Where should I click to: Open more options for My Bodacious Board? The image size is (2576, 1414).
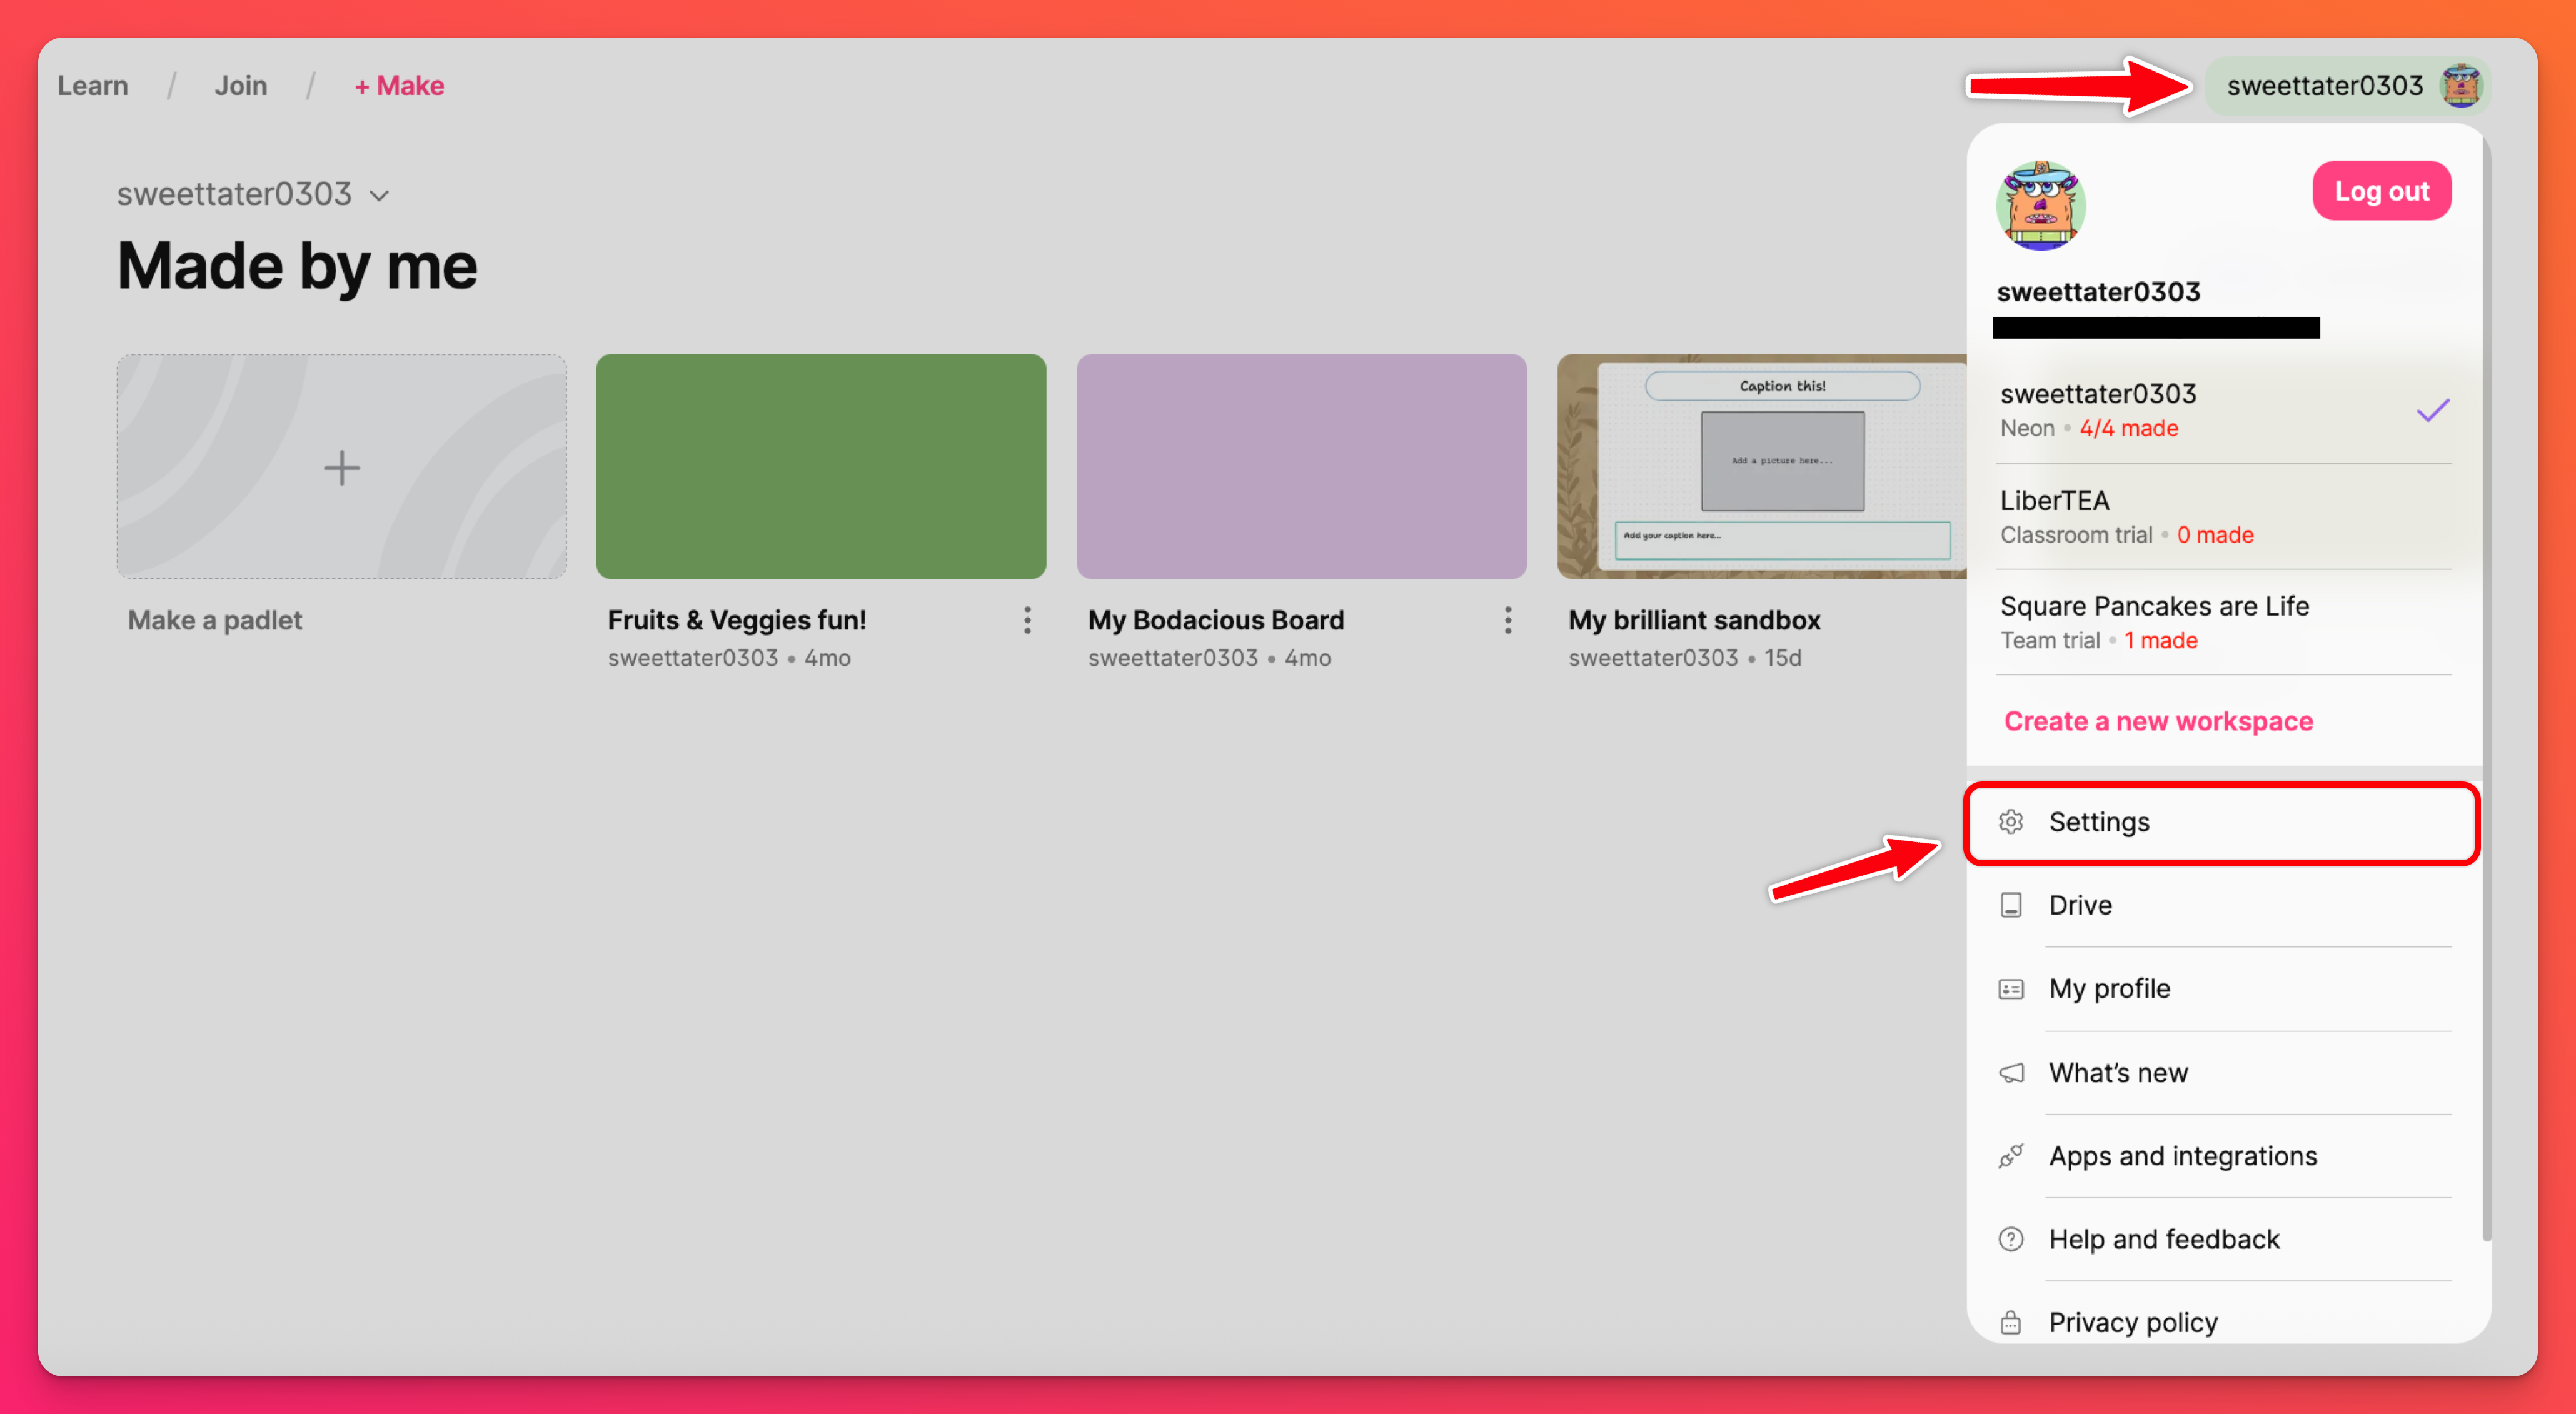1508,621
